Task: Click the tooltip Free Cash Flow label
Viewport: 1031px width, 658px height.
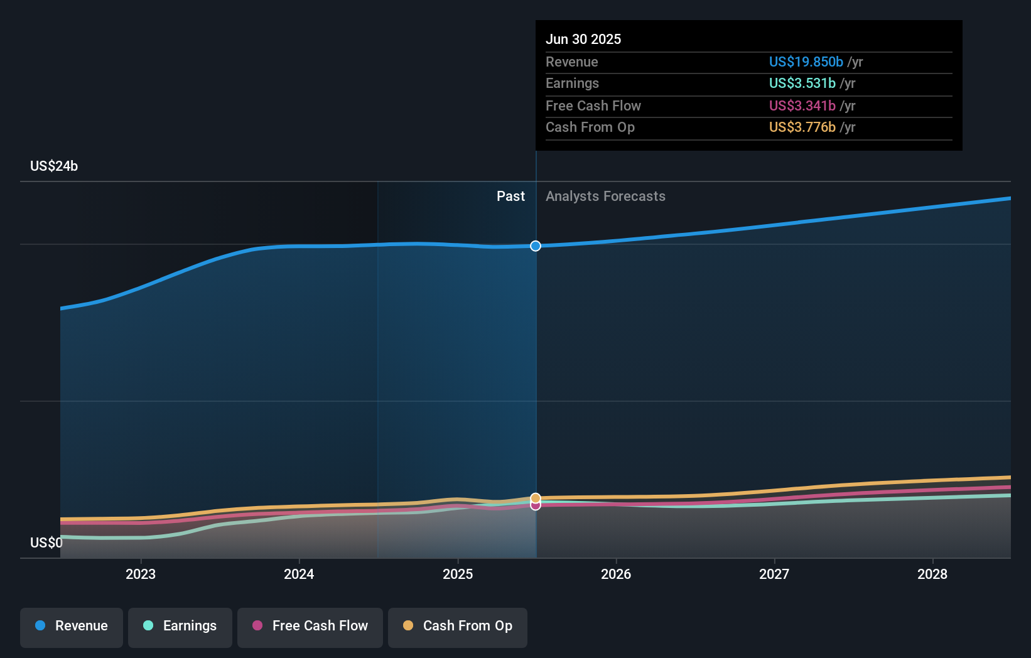Action: [593, 105]
